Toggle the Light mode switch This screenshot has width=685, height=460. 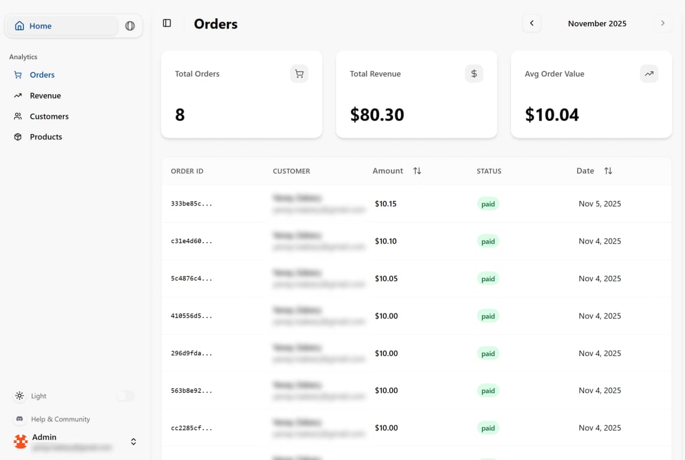125,396
